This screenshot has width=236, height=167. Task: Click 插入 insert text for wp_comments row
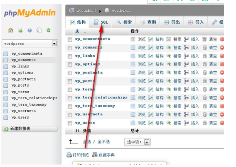pos(195,48)
